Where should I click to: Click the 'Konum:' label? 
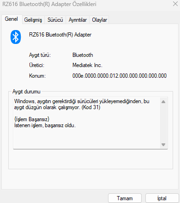pos(37,76)
